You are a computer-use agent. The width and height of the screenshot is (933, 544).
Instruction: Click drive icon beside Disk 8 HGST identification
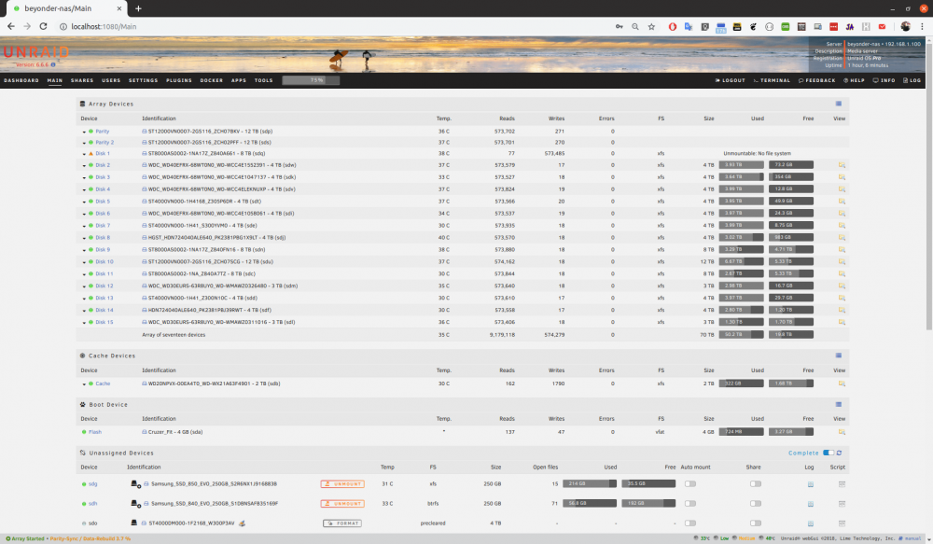click(x=144, y=238)
